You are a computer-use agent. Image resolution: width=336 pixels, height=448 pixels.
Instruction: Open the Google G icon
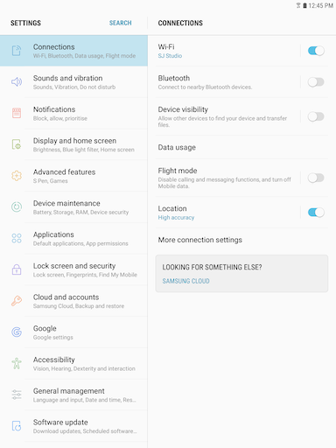click(17, 332)
